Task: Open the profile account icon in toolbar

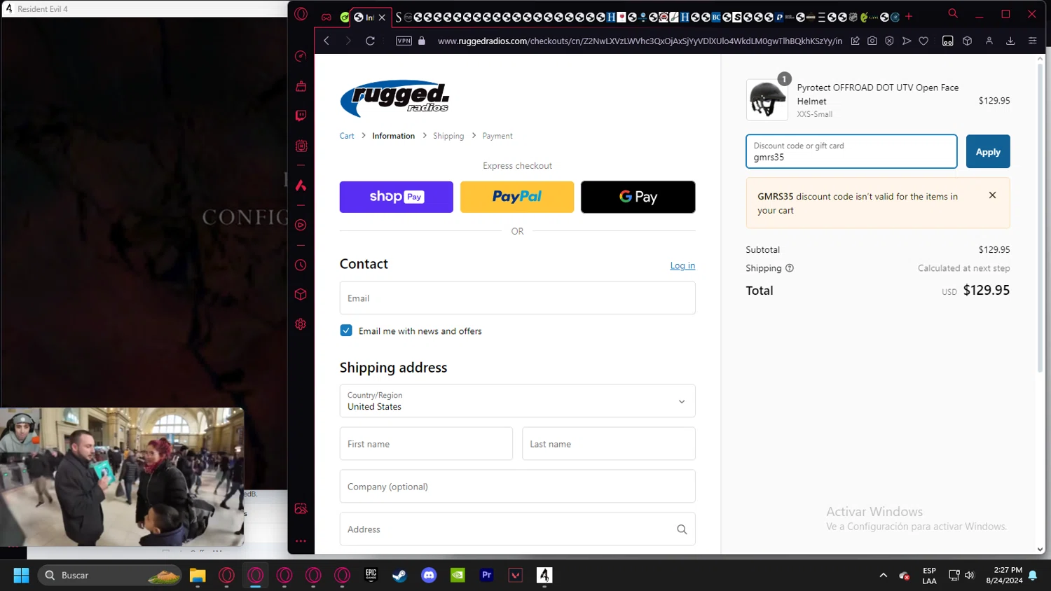Action: coord(989,41)
